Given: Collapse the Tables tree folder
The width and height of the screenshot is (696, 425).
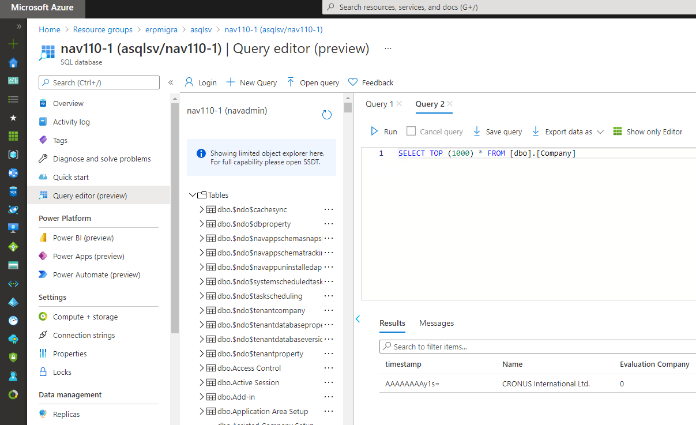Looking at the screenshot, I should click(x=193, y=195).
